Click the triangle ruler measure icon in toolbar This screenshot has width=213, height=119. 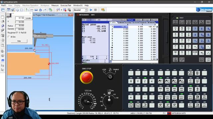[x=41, y=10]
